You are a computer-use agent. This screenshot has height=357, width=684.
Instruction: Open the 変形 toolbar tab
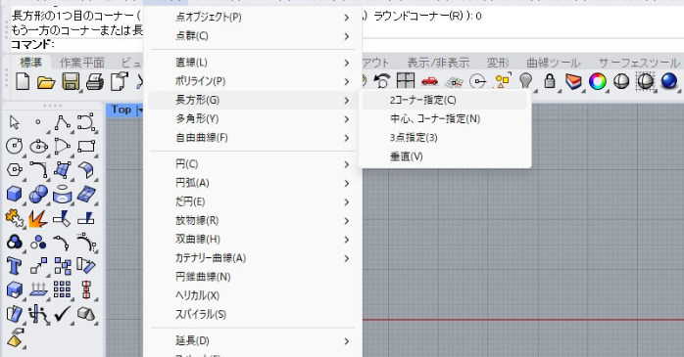[x=498, y=63]
